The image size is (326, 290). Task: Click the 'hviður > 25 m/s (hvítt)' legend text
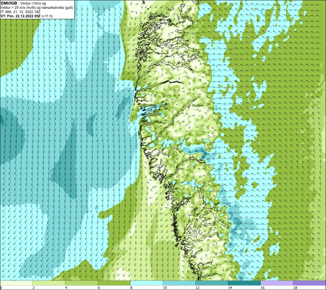(x=18, y=8)
